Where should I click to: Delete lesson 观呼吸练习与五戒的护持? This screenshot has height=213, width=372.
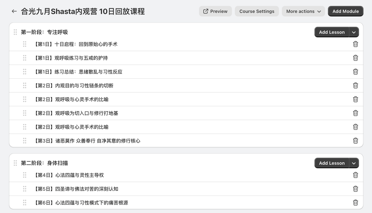point(356,58)
